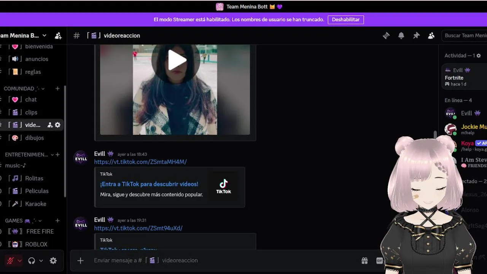
Task: Click the activity settings gear icon
Action: pyautogui.click(x=479, y=56)
